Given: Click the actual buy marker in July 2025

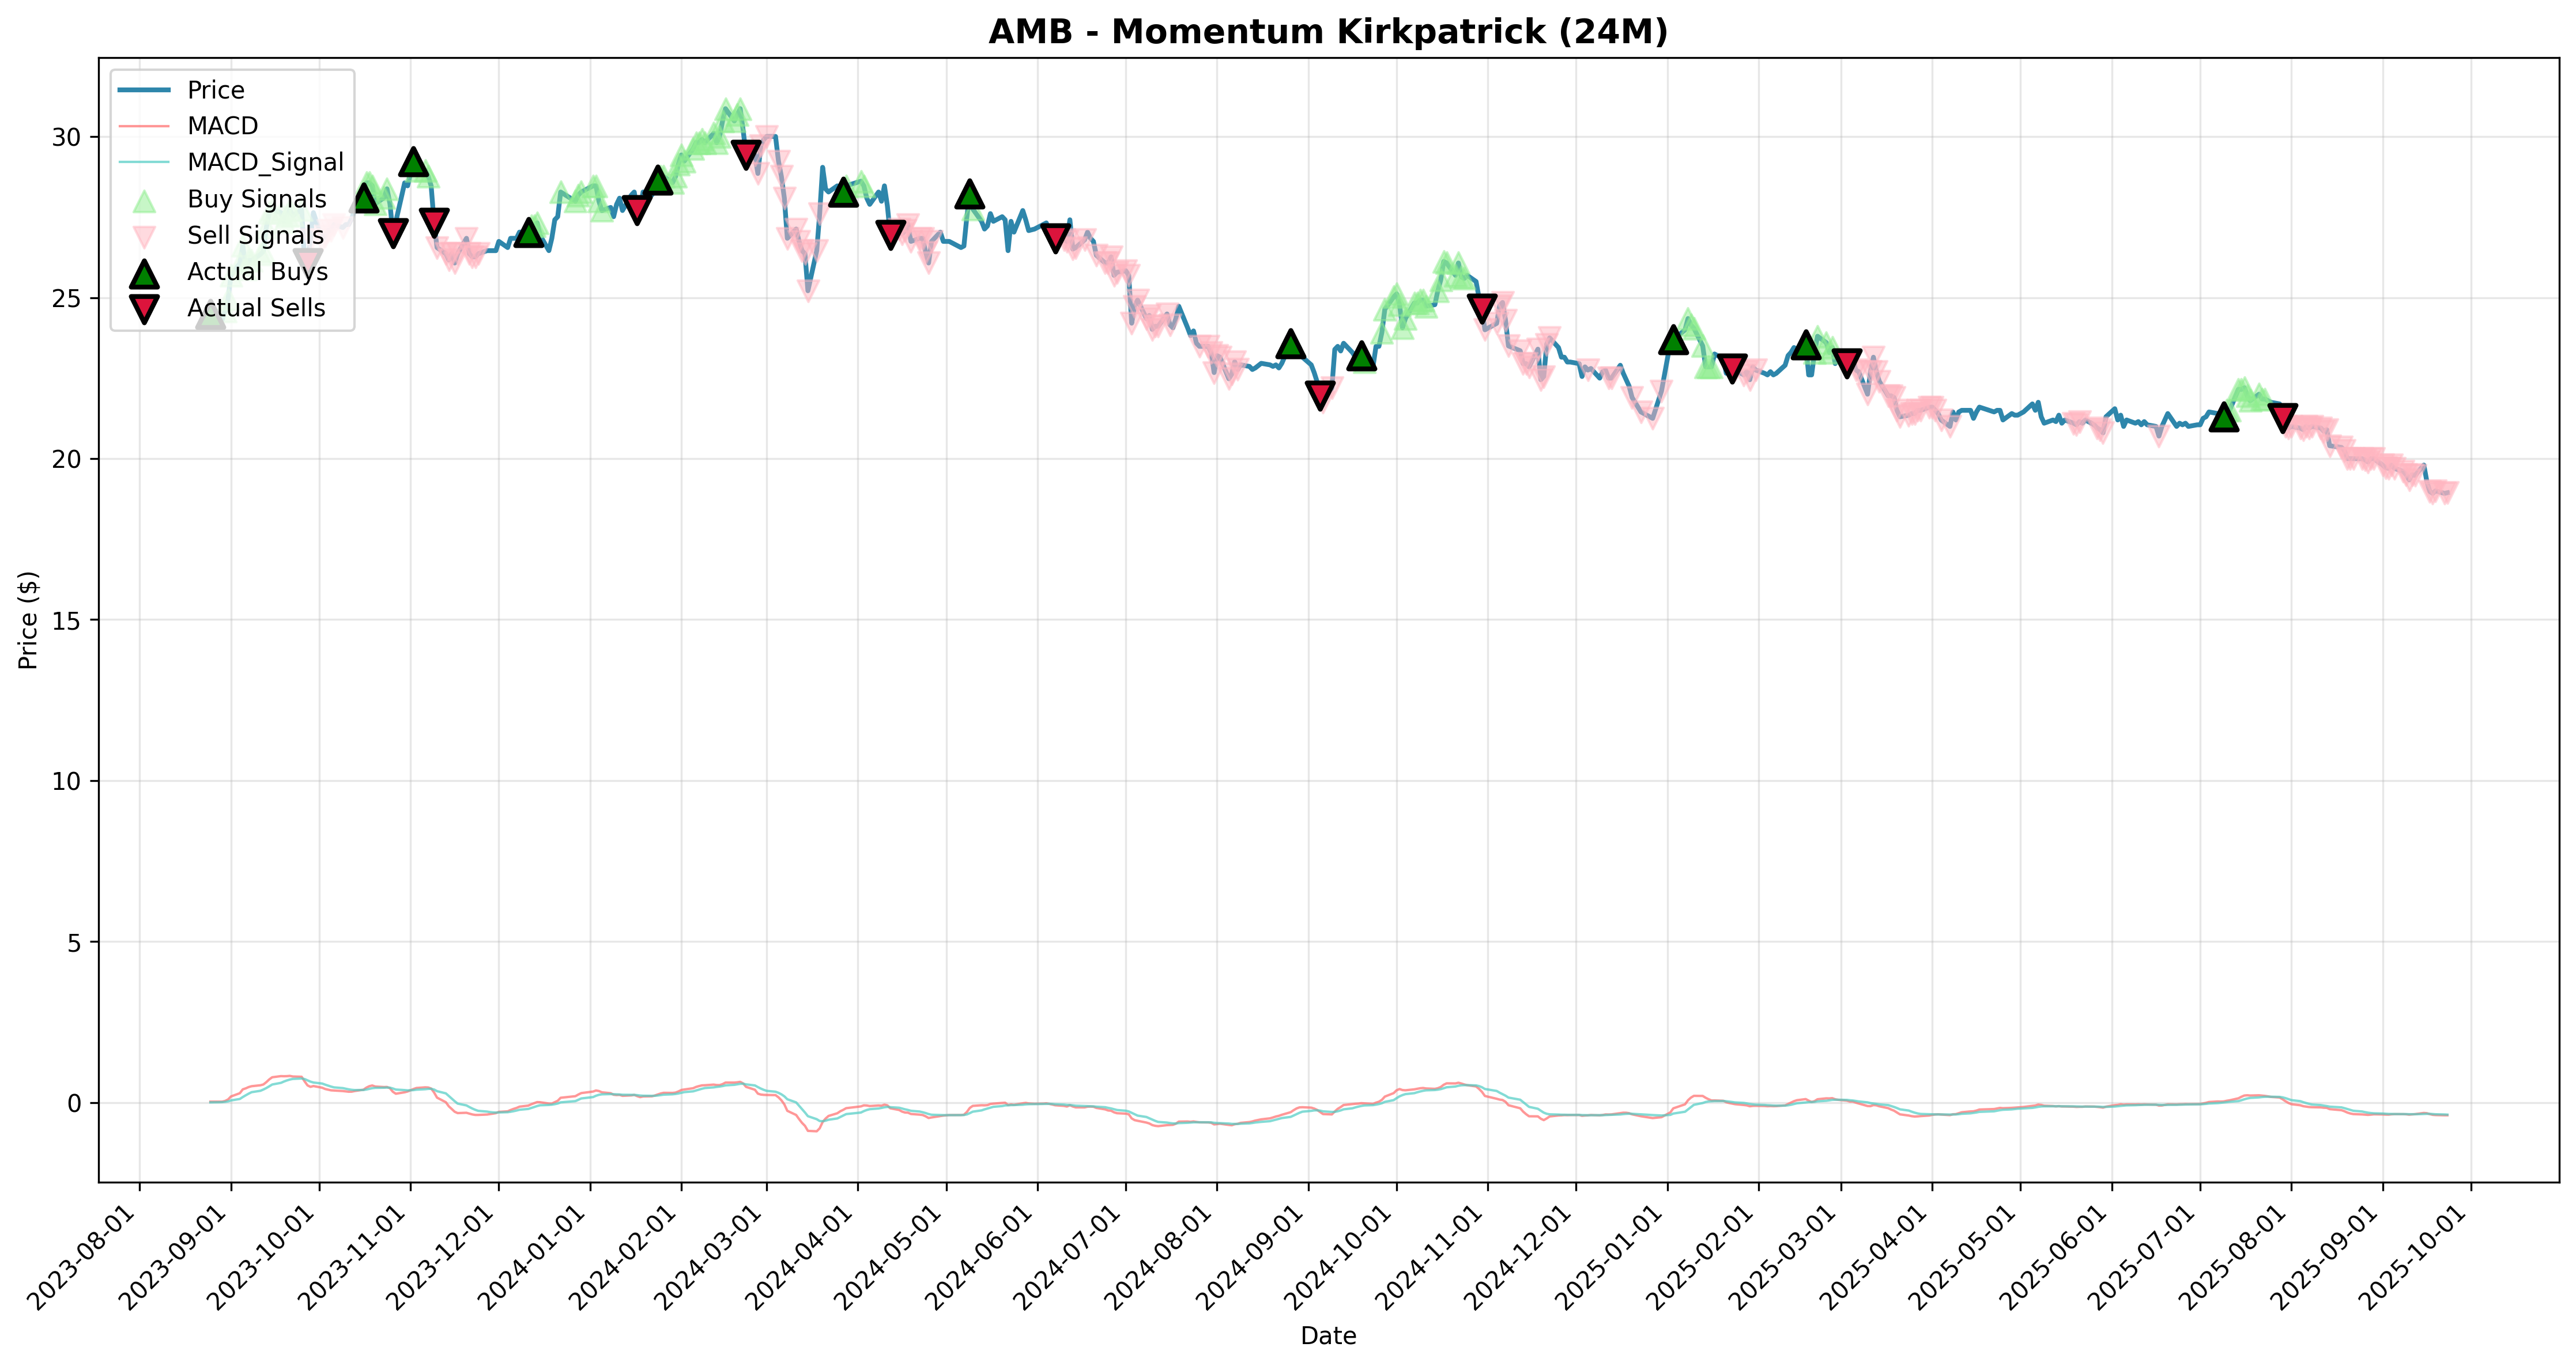Looking at the screenshot, I should [2223, 416].
